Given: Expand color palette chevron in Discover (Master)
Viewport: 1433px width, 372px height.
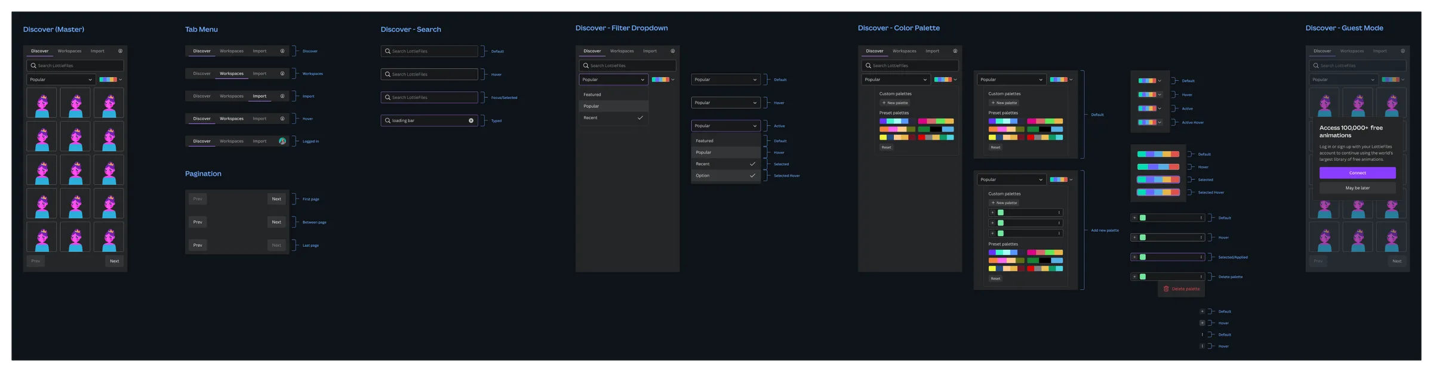Looking at the screenshot, I should (x=120, y=79).
